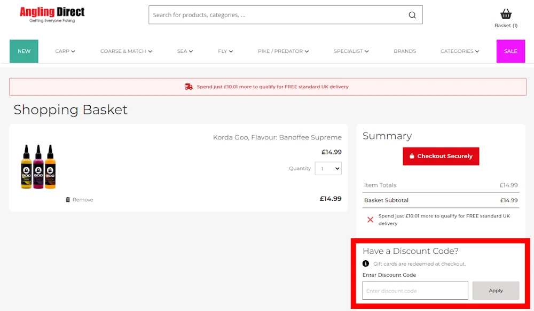Click Checkout Securely button
This screenshot has width=534, height=311.
[x=441, y=157]
